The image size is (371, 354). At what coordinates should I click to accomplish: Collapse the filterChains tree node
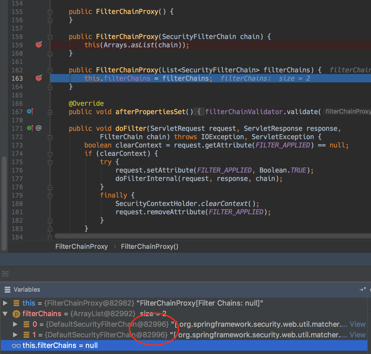[5, 314]
